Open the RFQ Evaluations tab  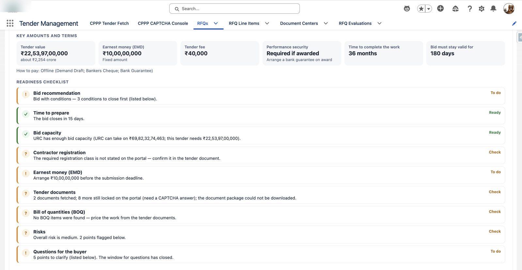(355, 23)
